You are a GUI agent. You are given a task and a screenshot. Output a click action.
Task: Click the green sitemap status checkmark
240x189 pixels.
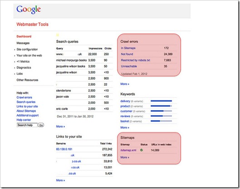coord(141,150)
